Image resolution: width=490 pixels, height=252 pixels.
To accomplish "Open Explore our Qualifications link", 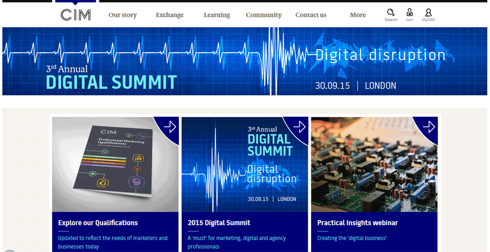I will click(98, 223).
